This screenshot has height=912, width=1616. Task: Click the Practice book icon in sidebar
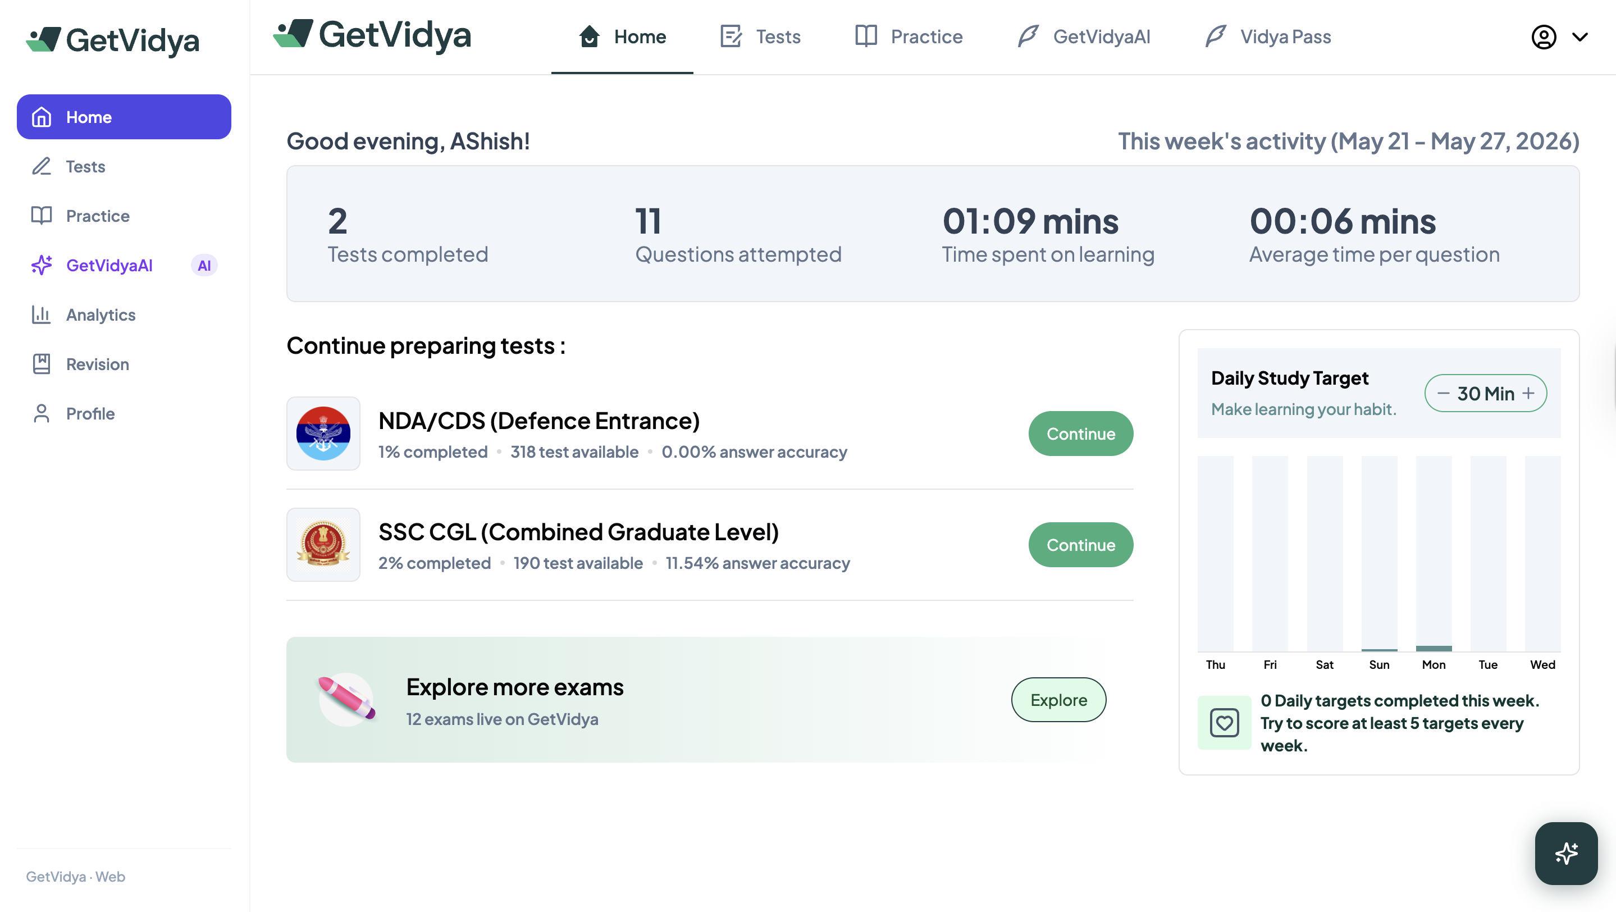[x=42, y=216]
